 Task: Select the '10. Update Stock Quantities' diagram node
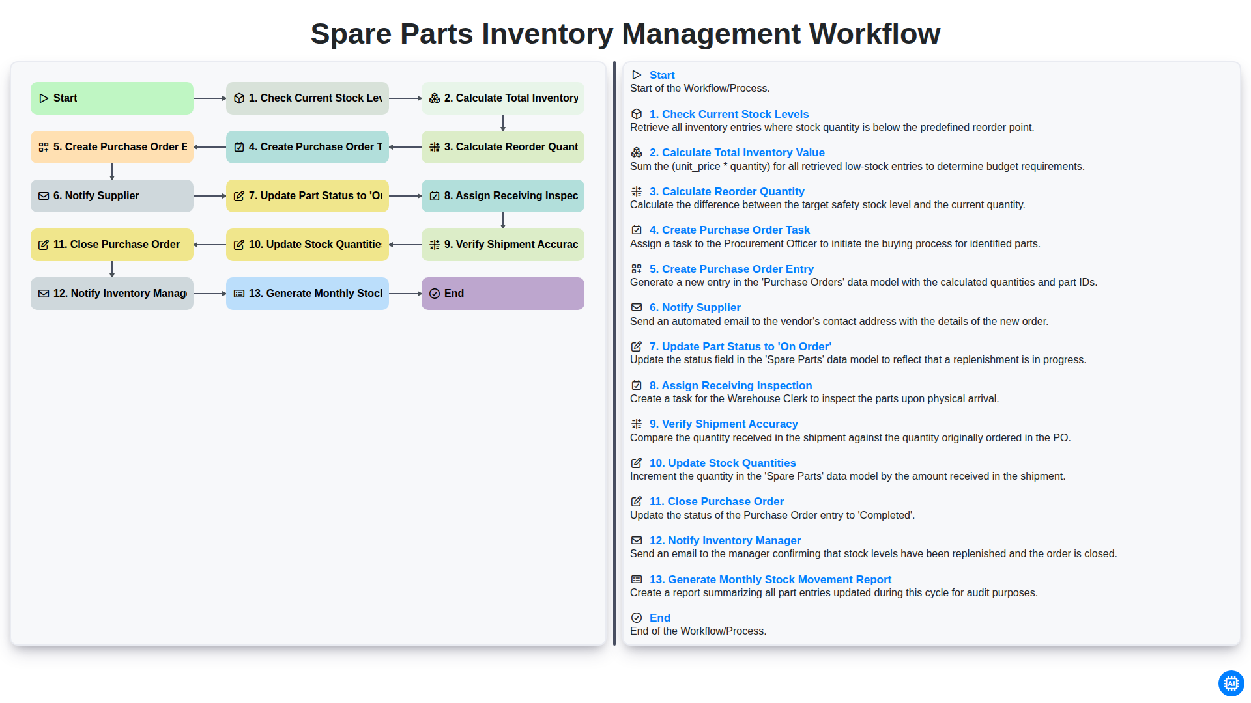(x=308, y=245)
